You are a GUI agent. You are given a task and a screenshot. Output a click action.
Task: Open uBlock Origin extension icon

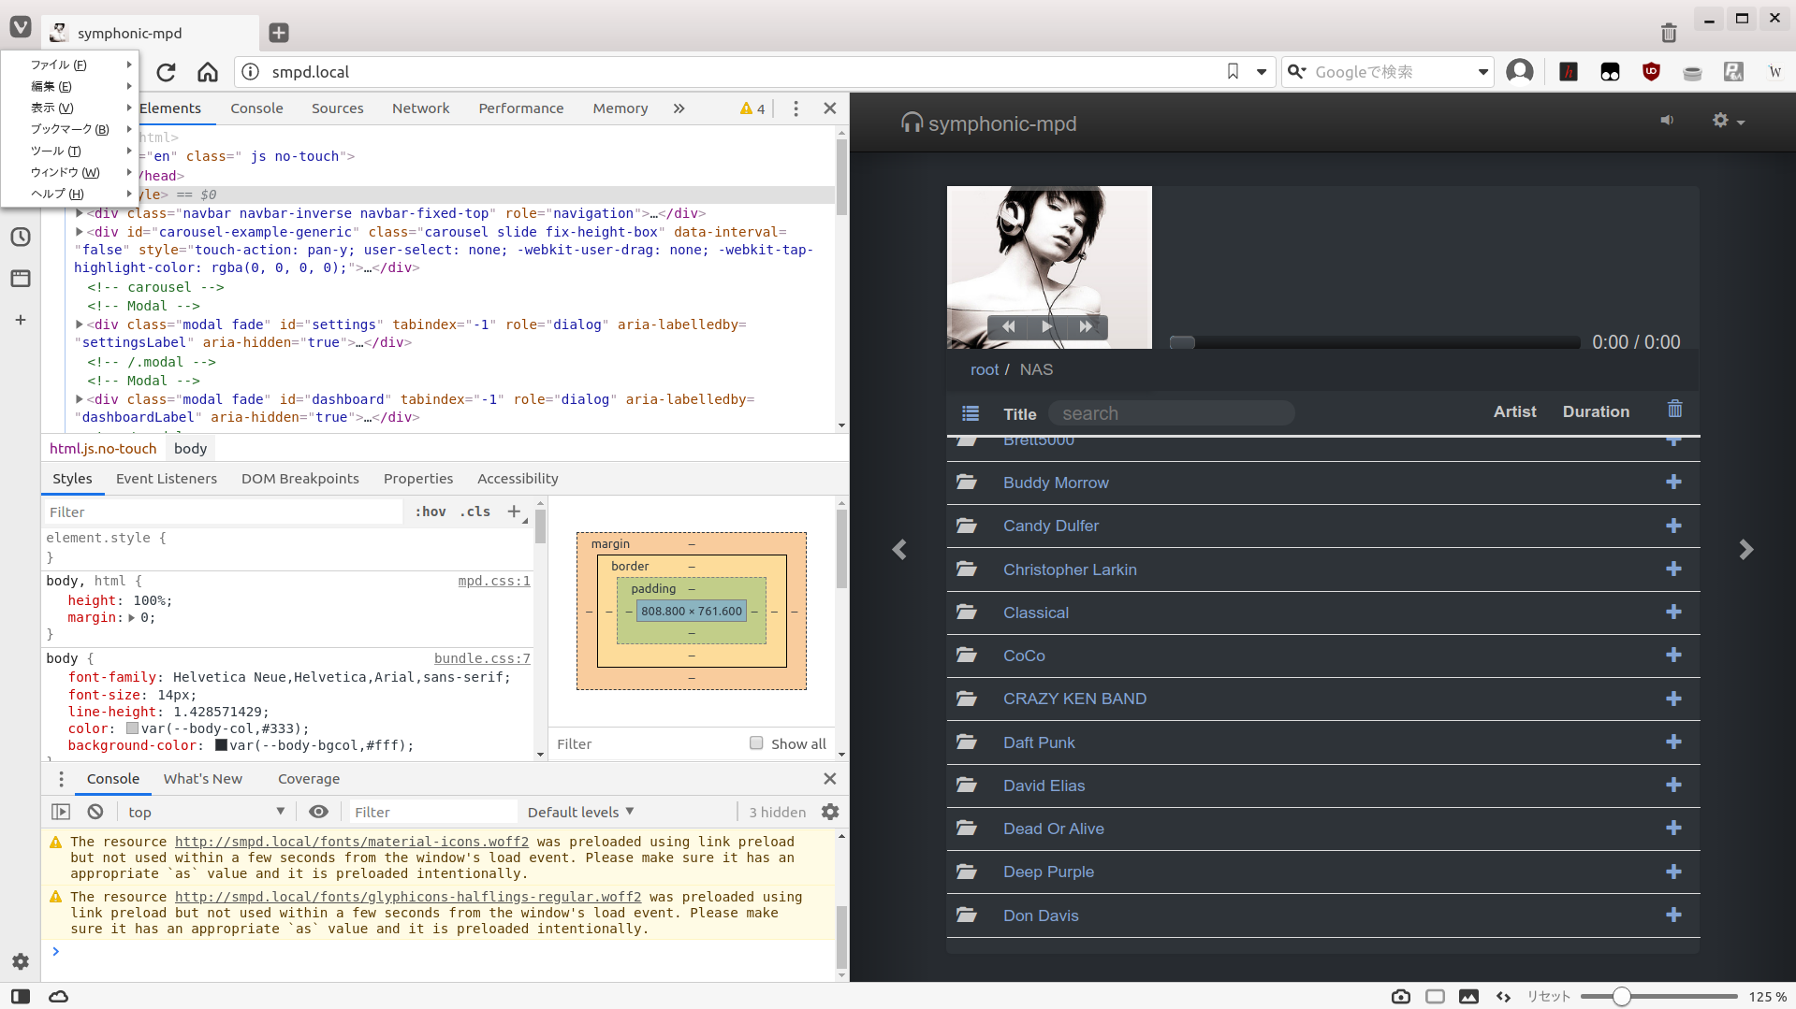[x=1651, y=72]
